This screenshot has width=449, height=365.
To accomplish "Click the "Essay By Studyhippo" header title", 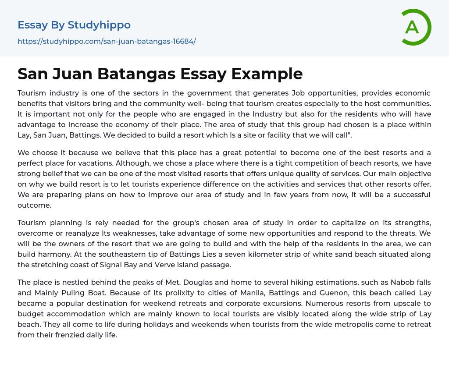I will click(74, 25).
